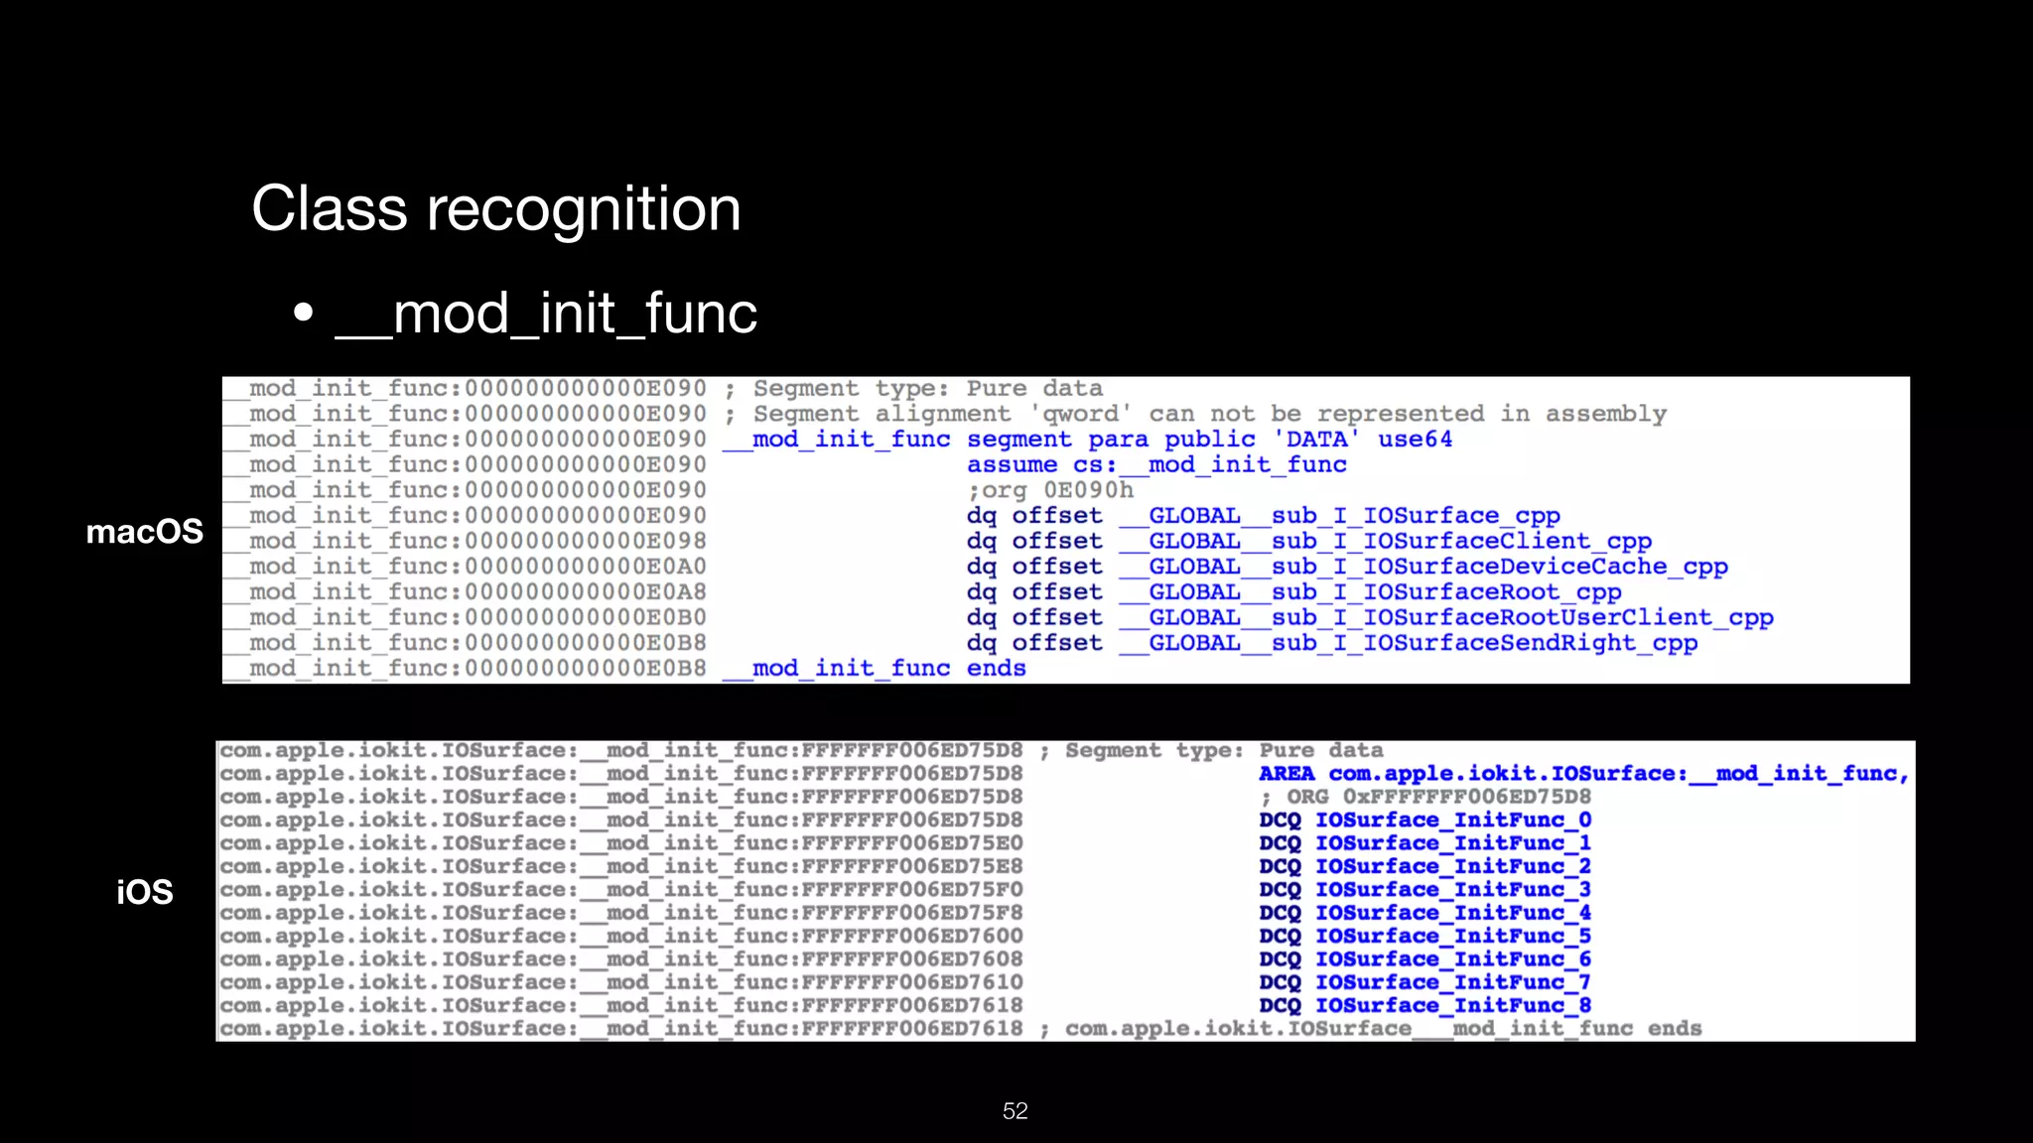2033x1143 pixels.
Task: Click 'IOSurface_InitFunc_6' entry
Action: [1453, 959]
